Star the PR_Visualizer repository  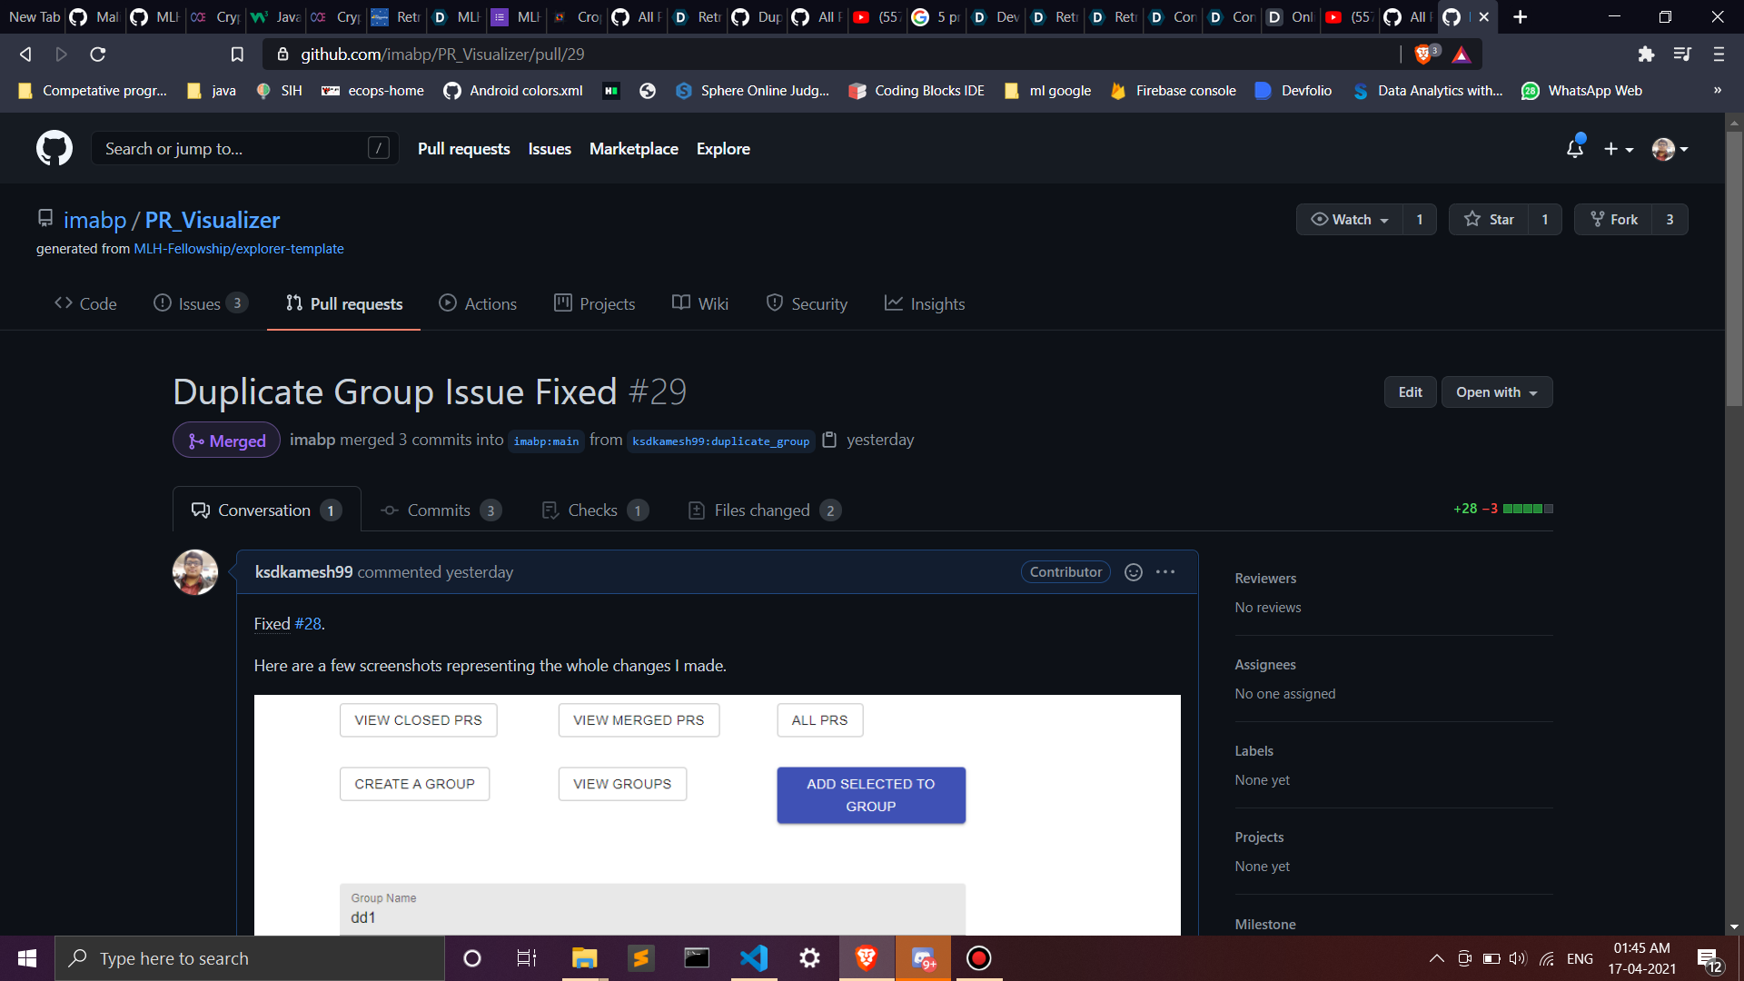click(x=1490, y=220)
